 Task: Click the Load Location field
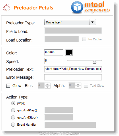[62, 39]
